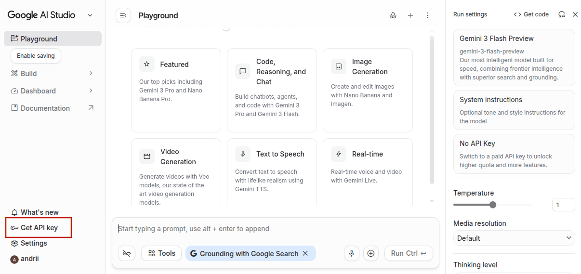Click the Image Generation picture icon
The height and width of the screenshot is (274, 581).
tap(339, 66)
